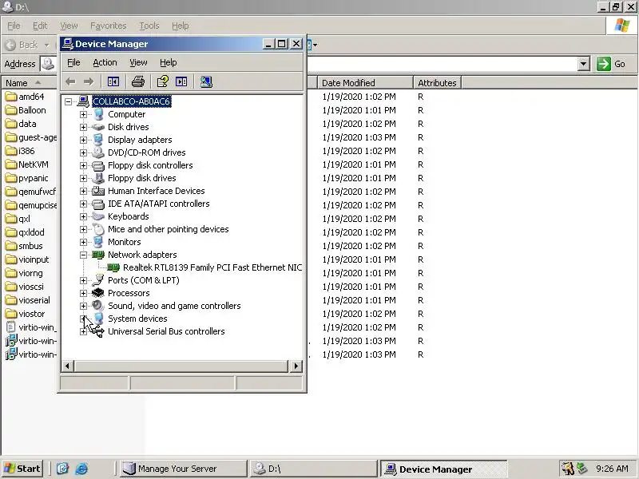Click the right arrow of horizontal scrollbar
The width and height of the screenshot is (639, 479).
click(x=296, y=366)
